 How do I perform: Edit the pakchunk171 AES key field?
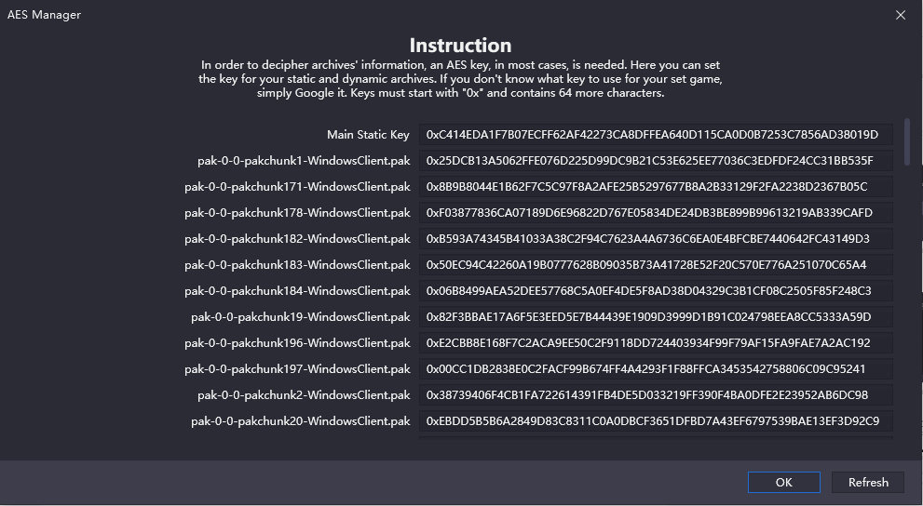click(x=656, y=186)
